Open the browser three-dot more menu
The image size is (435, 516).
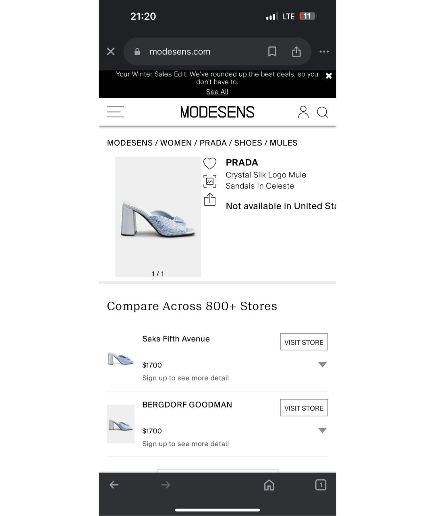pos(324,52)
